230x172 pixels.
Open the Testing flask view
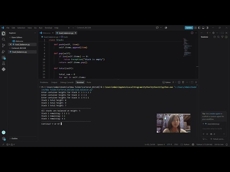[x=4, y=63]
